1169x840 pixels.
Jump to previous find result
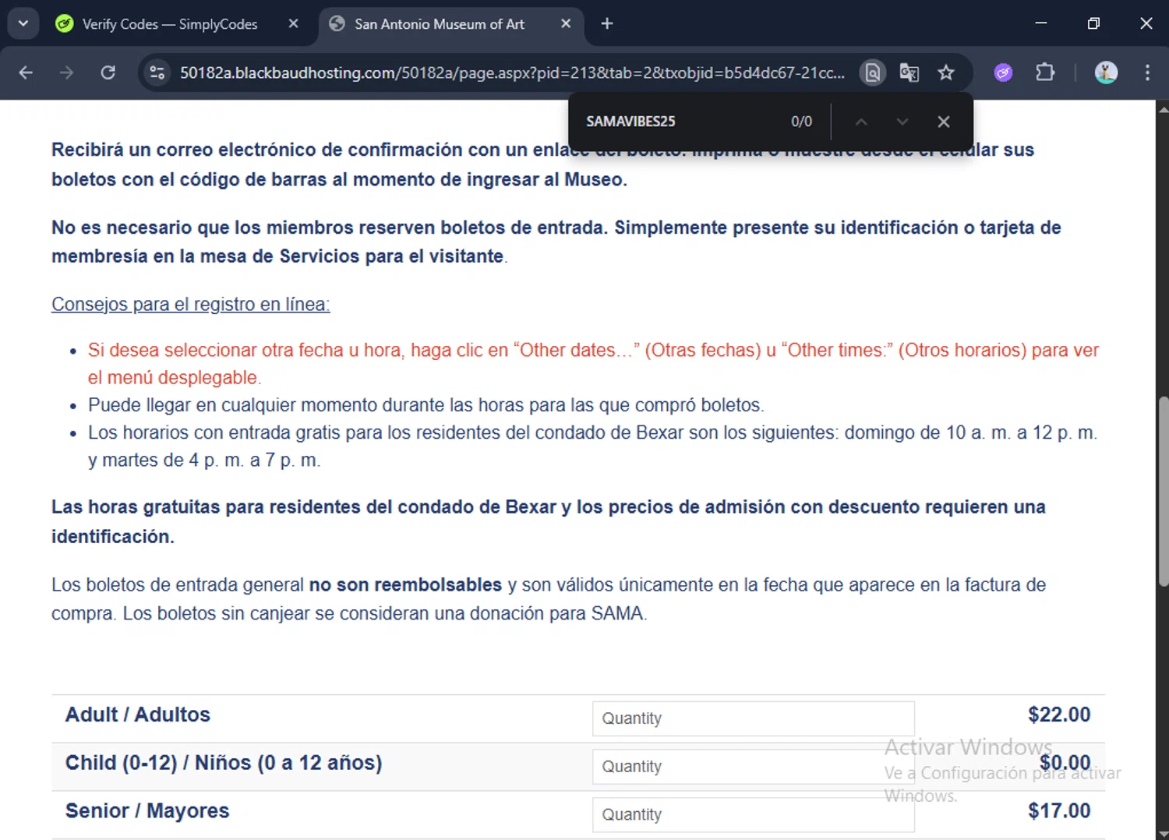[x=861, y=122]
